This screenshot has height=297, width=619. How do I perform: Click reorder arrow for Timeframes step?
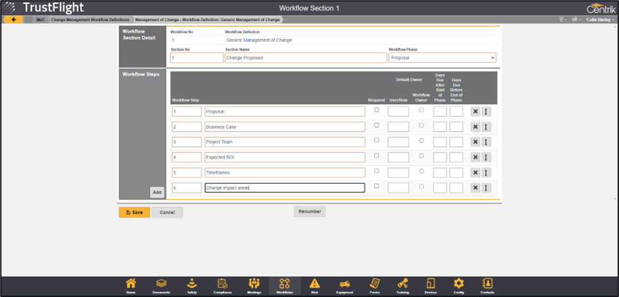coord(487,173)
